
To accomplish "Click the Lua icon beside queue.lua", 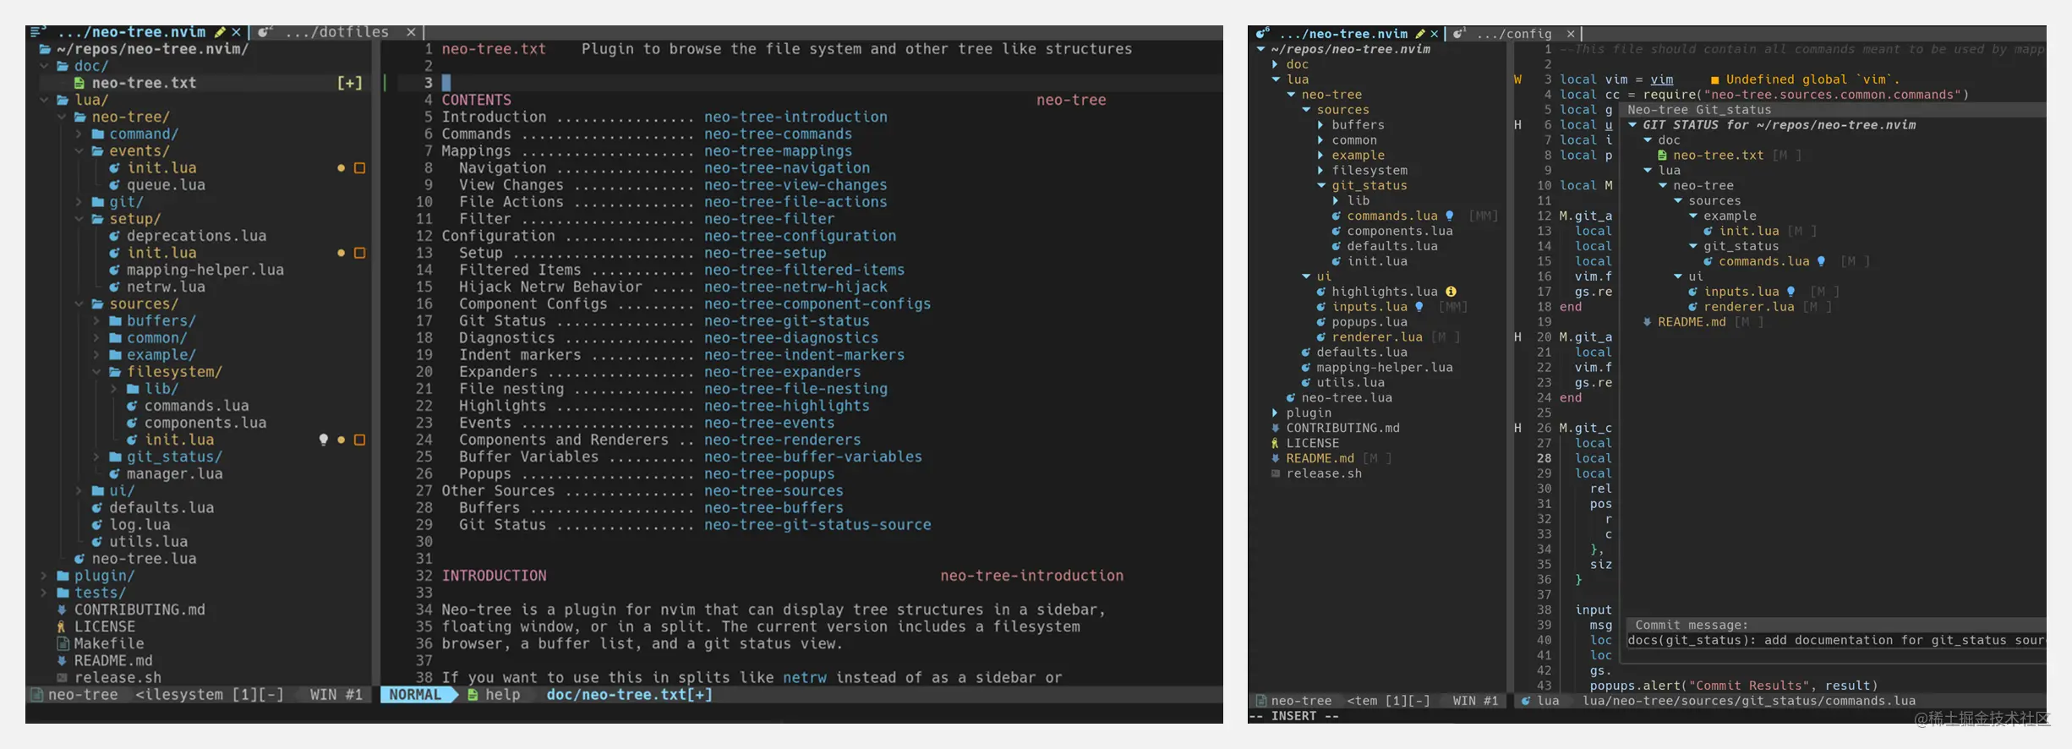I will [x=114, y=185].
